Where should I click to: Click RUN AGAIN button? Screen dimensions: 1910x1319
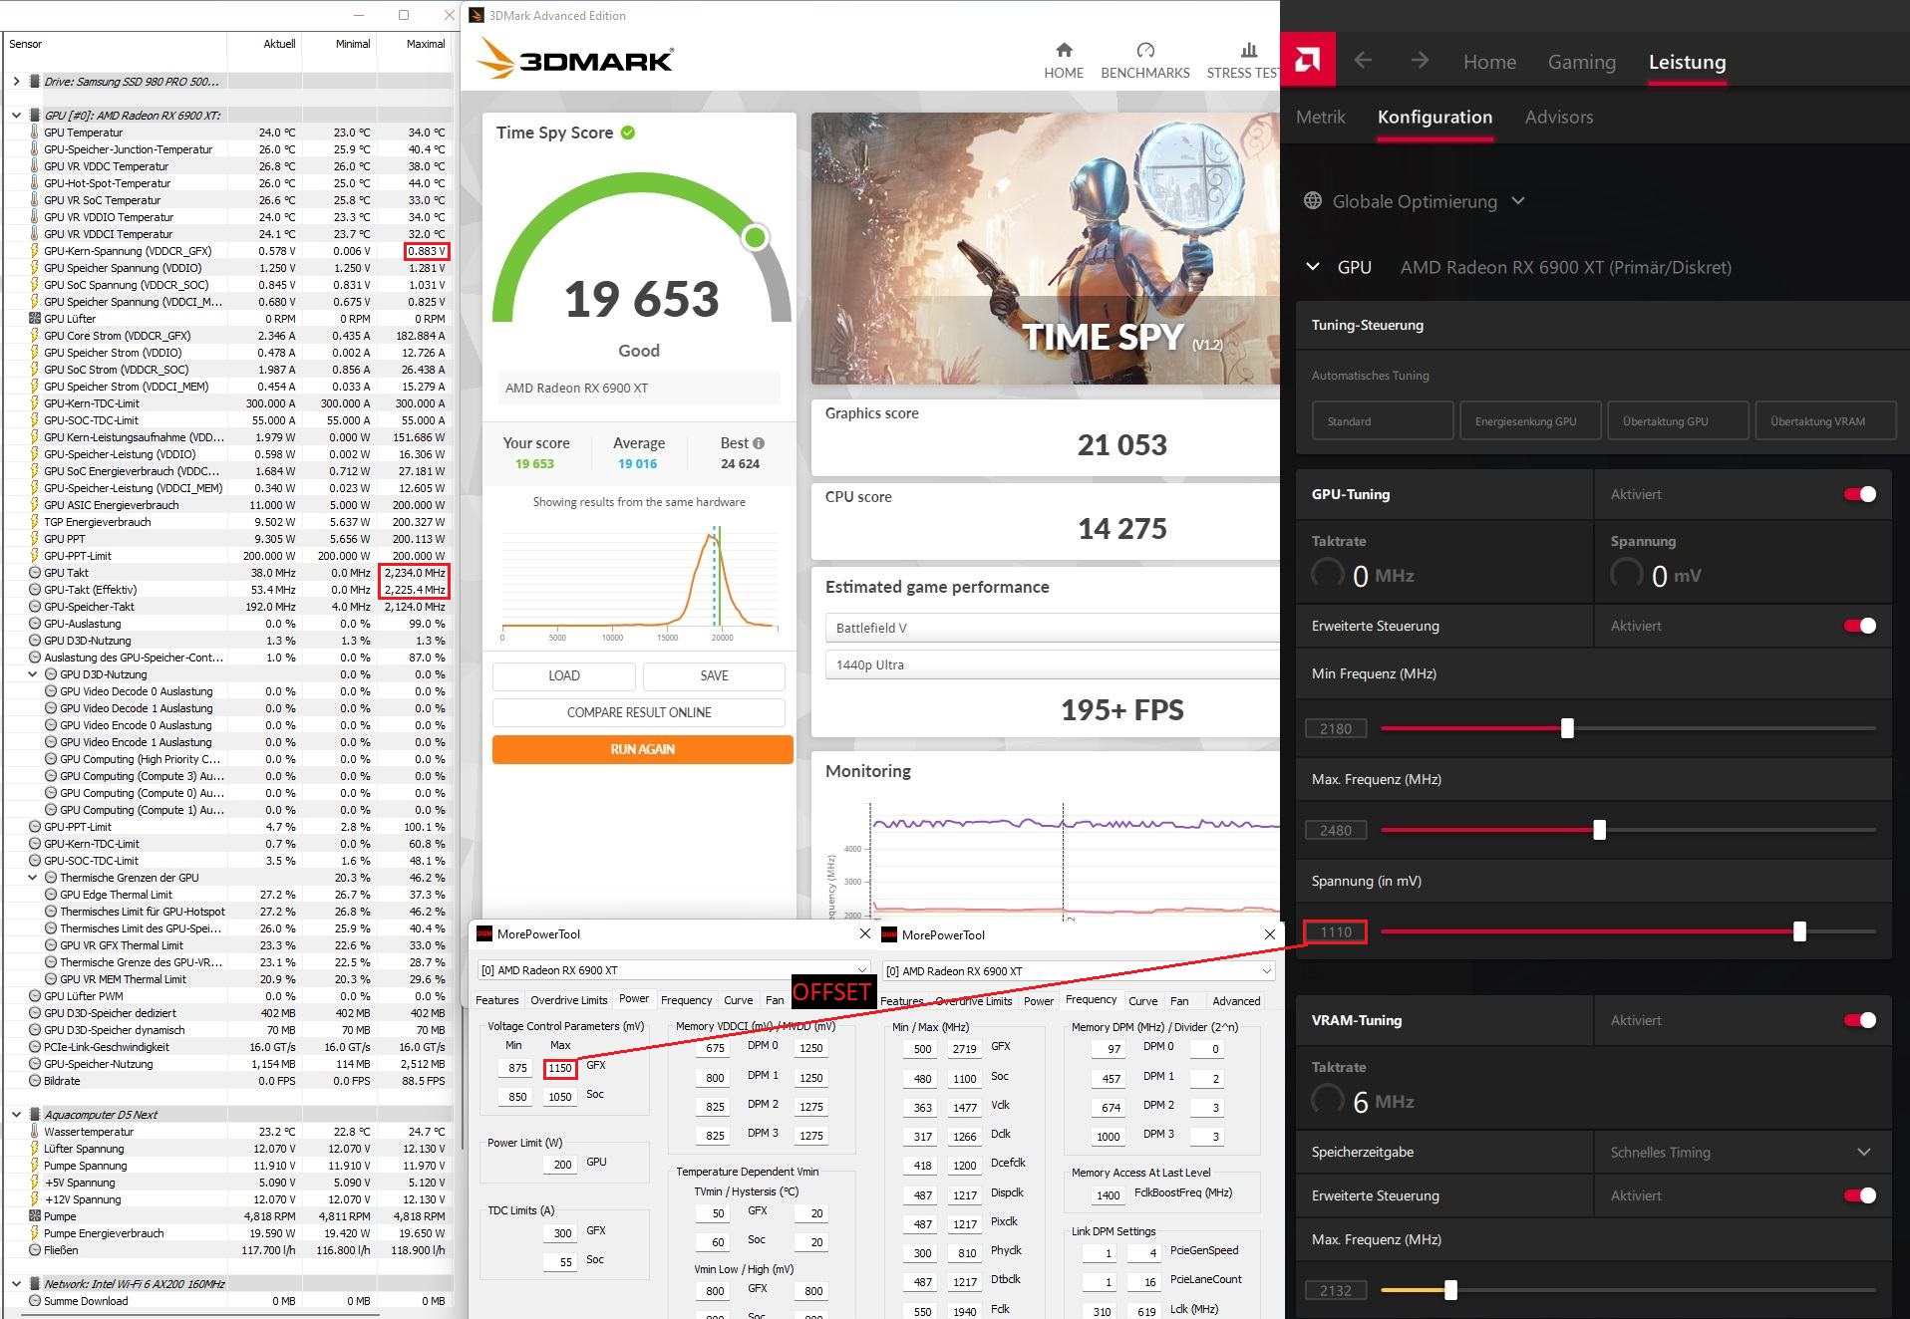tap(643, 749)
